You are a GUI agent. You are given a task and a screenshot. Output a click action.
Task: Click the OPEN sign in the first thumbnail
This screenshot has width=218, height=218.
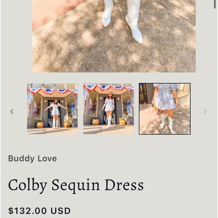click(x=70, y=99)
